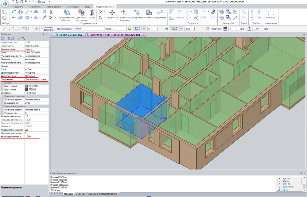This screenshot has width=307, height=197.
Task: Click the Загружение property value row
Action: point(37,79)
